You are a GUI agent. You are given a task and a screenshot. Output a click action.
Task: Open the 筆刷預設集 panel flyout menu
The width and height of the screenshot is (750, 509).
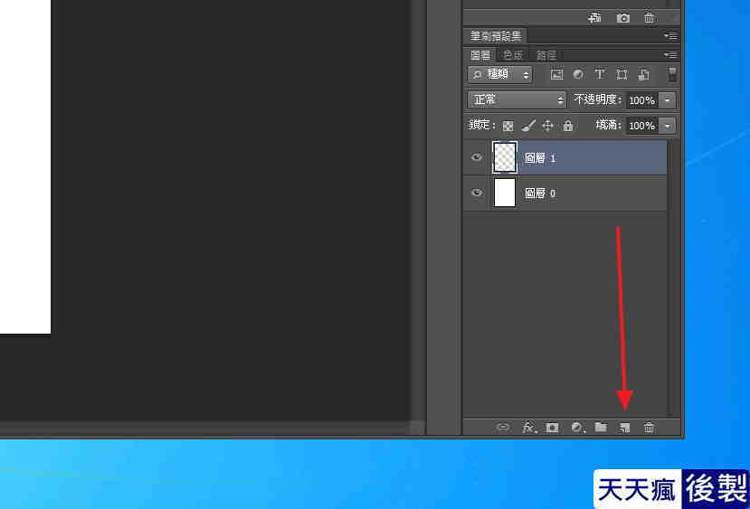(670, 36)
